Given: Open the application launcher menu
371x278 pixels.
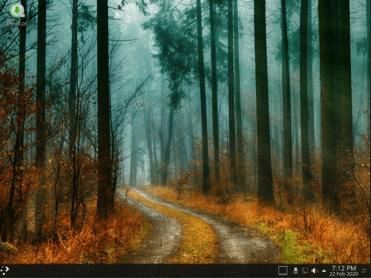Looking at the screenshot, I should pos(5,271).
